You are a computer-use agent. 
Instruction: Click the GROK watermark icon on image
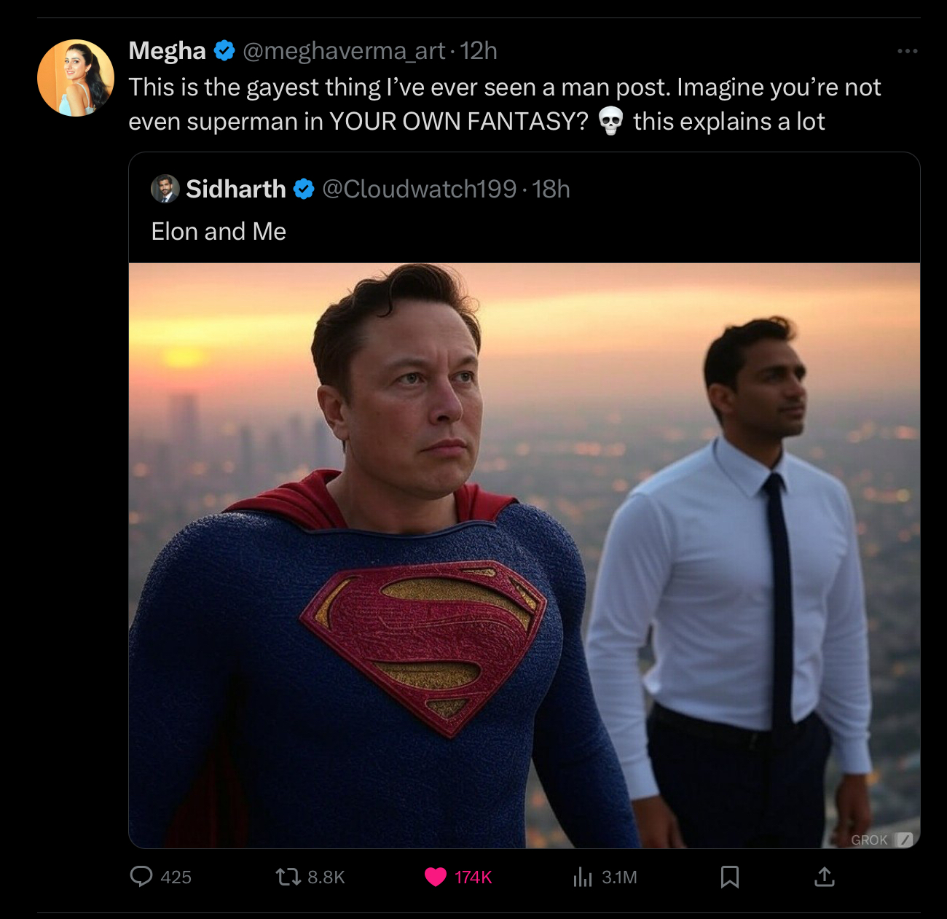point(903,840)
